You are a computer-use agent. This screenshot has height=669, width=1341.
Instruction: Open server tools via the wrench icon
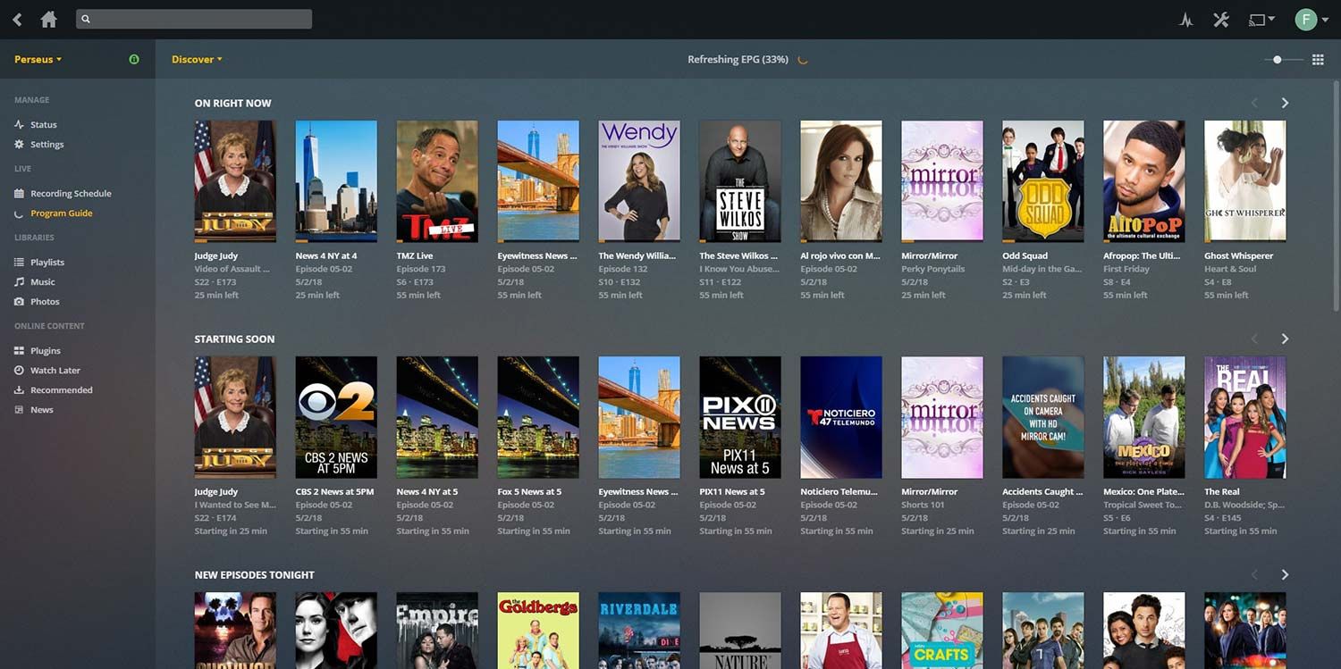point(1221,19)
